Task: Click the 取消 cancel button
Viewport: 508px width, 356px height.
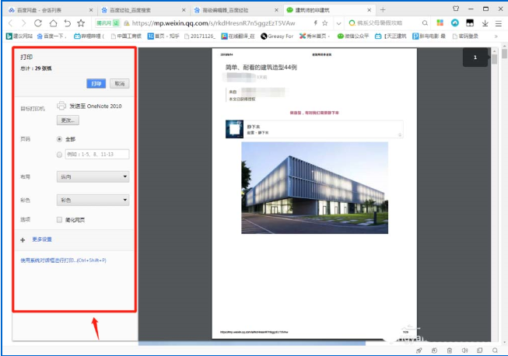Action: click(118, 83)
